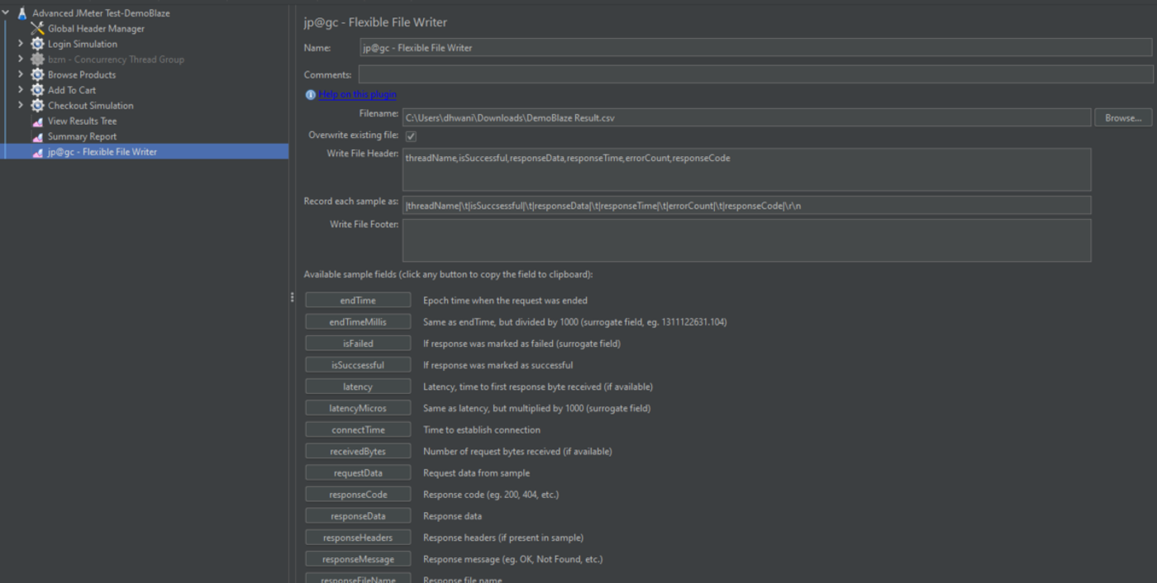
Task: Toggle Overwrite existing file checkbox
Action: point(411,135)
